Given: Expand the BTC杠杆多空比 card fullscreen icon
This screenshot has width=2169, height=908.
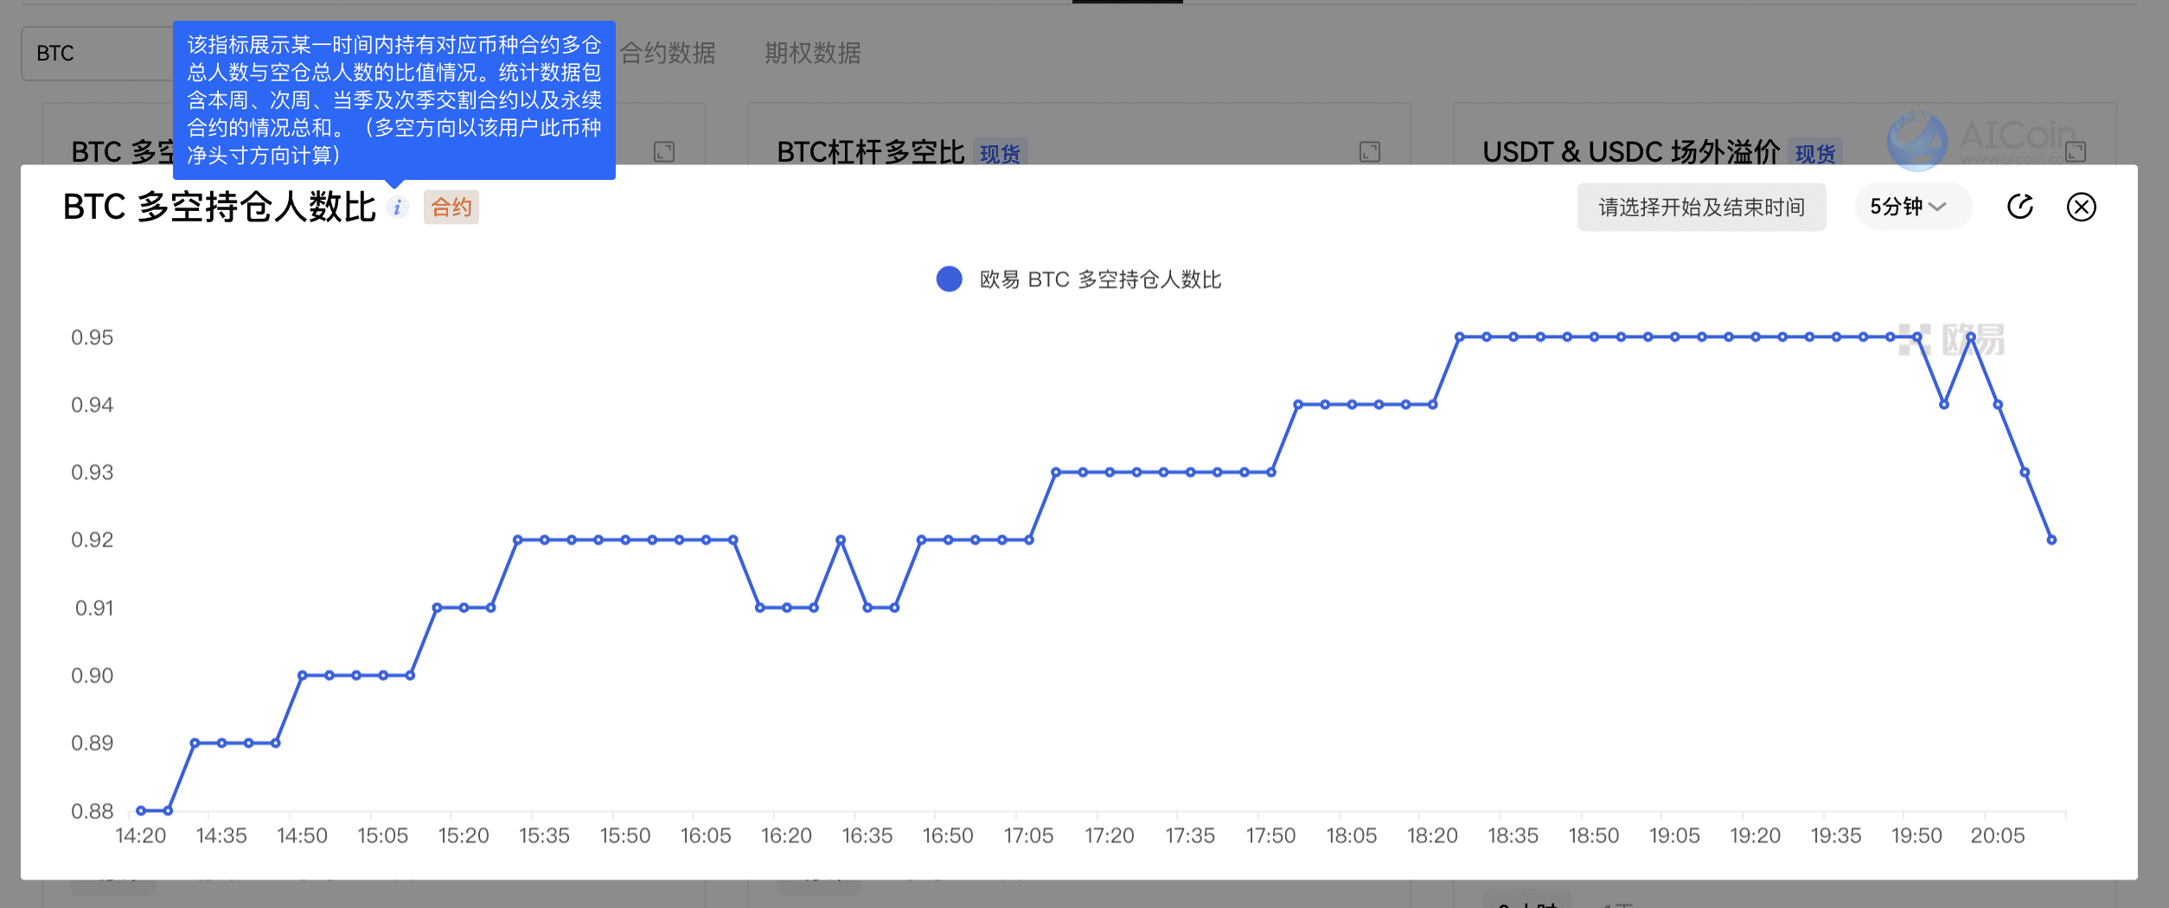Looking at the screenshot, I should tap(1370, 152).
